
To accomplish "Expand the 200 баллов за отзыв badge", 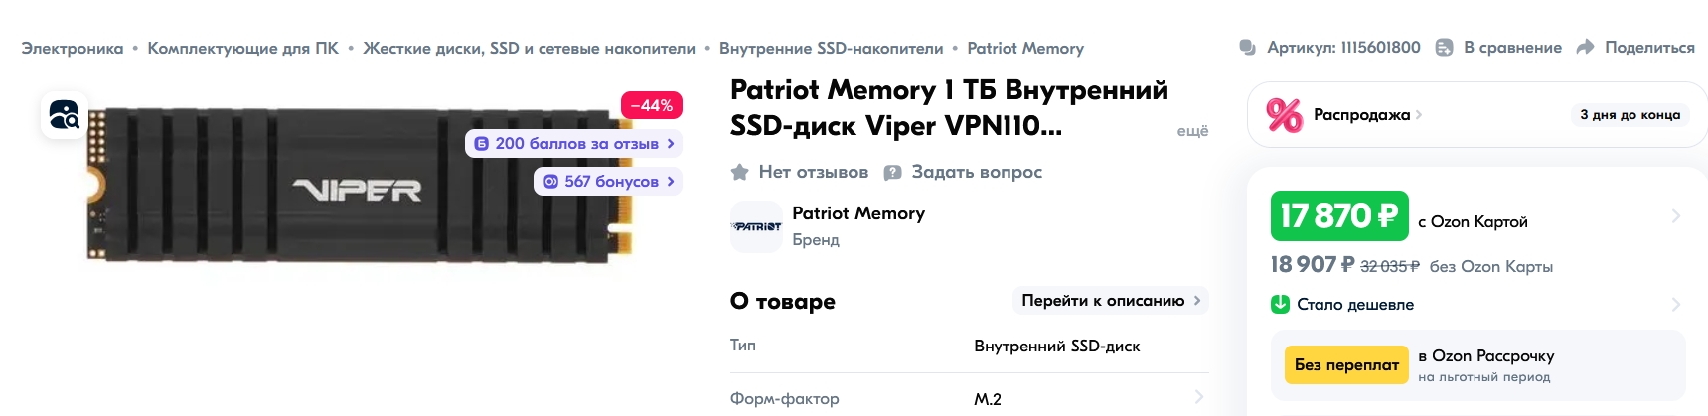I will click(x=573, y=143).
